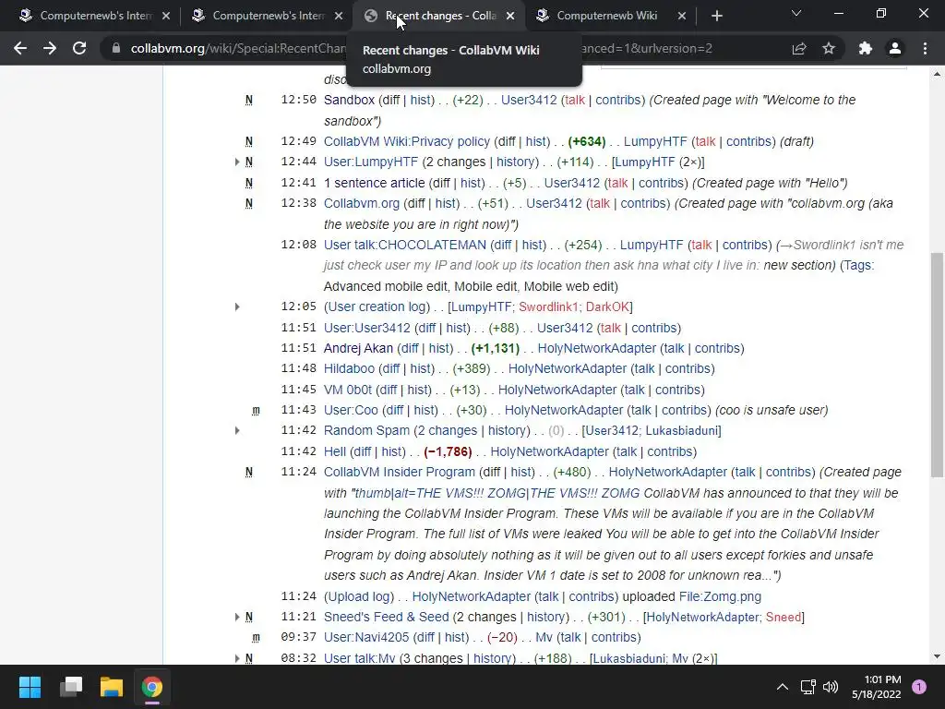
Task: Switch to the second Computernewb's Internet tab
Action: point(267,16)
